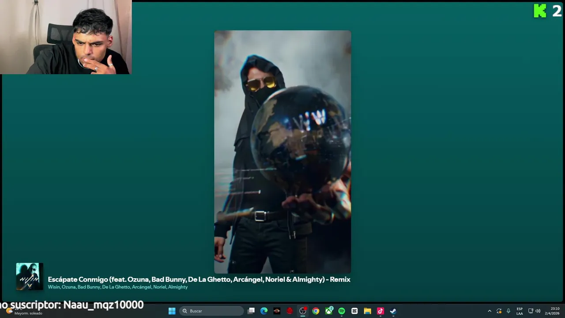This screenshot has height=318, width=565.
Task: Open the AMD Ryzen app icon
Action: point(277,311)
